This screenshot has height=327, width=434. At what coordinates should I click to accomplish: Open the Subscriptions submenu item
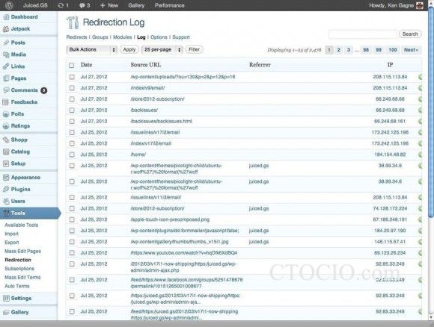click(x=19, y=269)
